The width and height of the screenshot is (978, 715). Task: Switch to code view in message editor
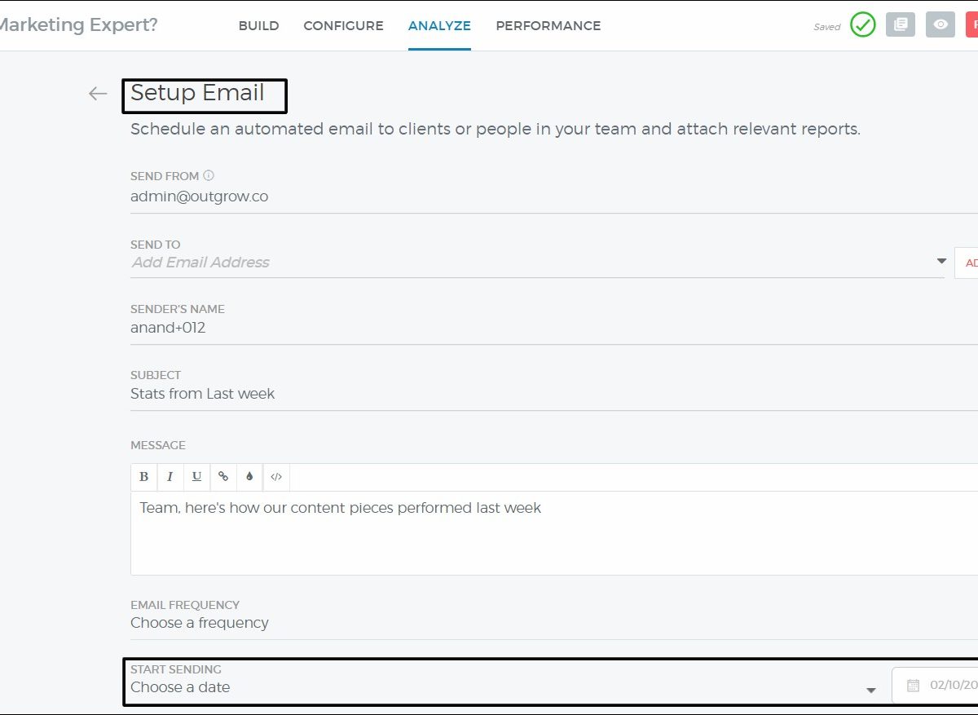tap(276, 477)
